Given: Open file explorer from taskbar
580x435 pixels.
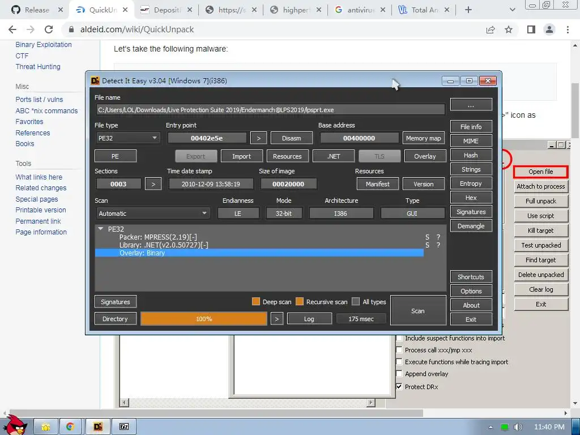Looking at the screenshot, I should (46, 427).
